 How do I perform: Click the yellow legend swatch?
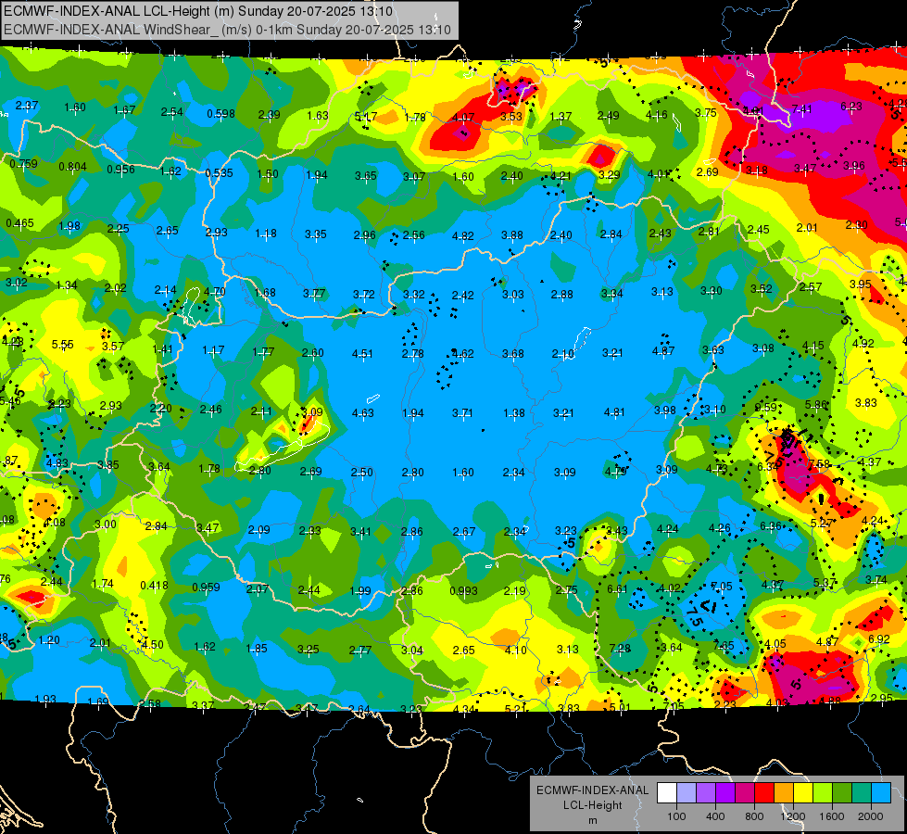tap(803, 793)
